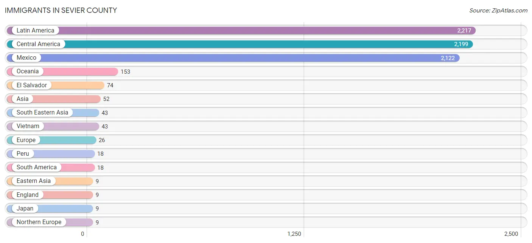Click the 9 value beside England

(x=97, y=195)
